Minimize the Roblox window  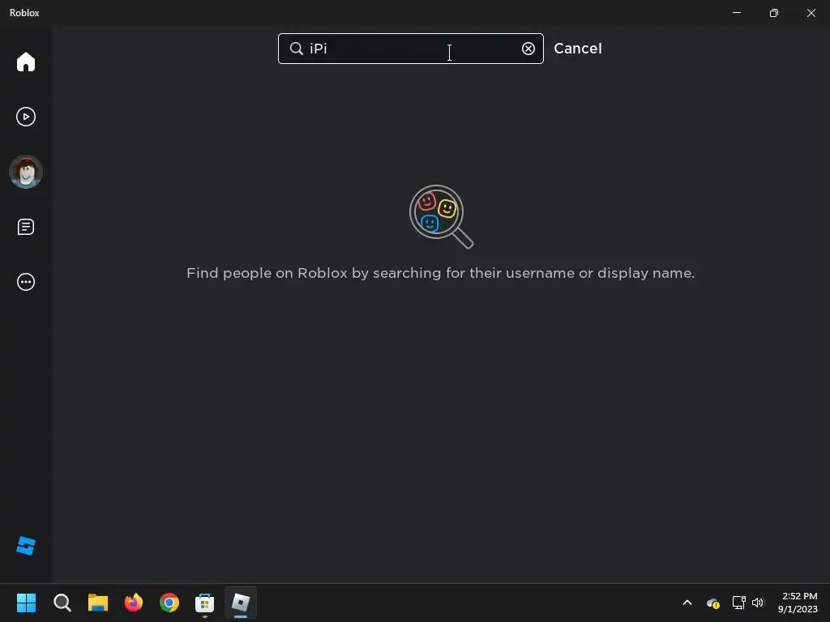pyautogui.click(x=737, y=13)
